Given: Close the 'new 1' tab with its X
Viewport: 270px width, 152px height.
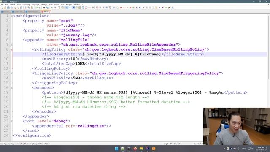Looking at the screenshot, I should click(49, 11).
